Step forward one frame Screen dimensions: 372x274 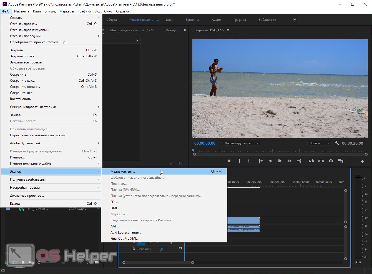(290, 161)
